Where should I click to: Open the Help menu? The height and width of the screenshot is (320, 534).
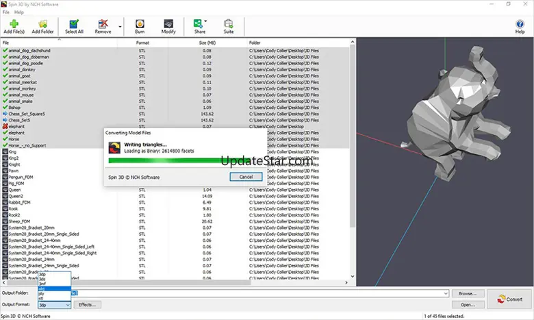[19, 12]
